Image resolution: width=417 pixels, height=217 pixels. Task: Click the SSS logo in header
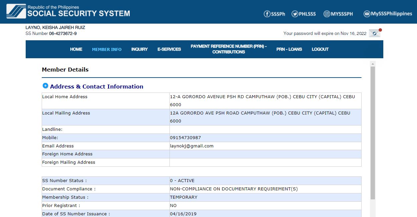point(16,11)
